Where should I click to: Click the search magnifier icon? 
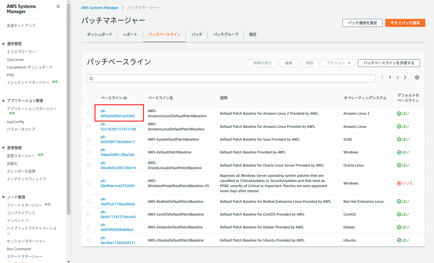coord(91,79)
